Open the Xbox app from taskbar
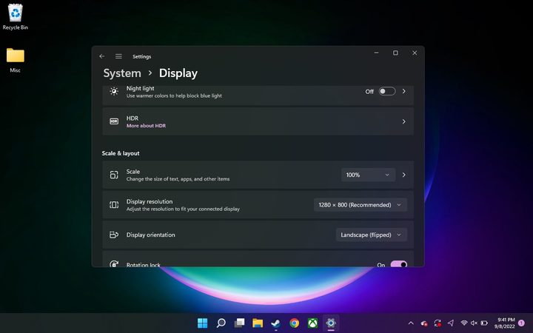The width and height of the screenshot is (533, 333). [312, 323]
